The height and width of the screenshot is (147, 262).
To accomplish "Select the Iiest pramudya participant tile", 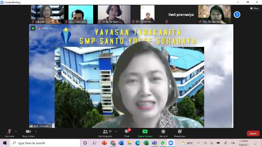I will pos(181,14).
